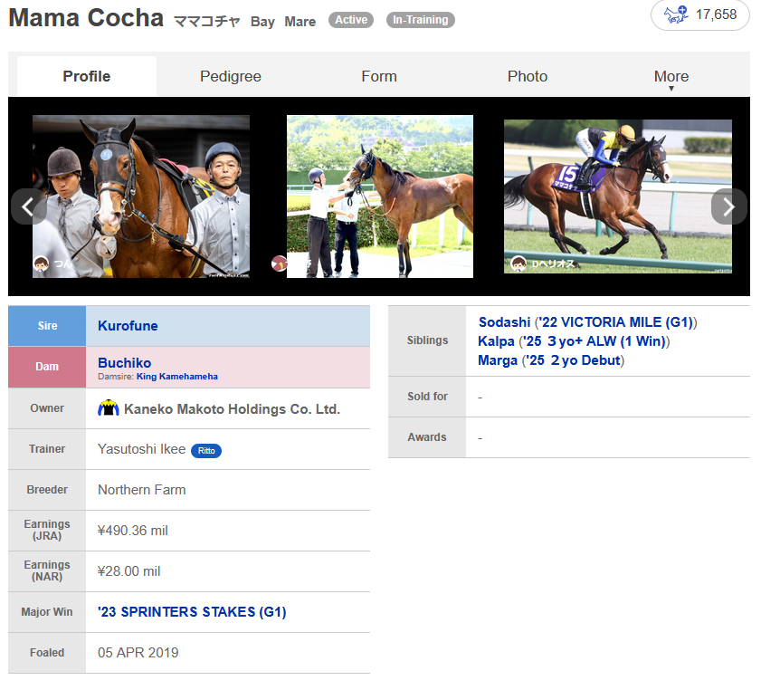Open the racing photo with jockey number 15

click(x=618, y=196)
